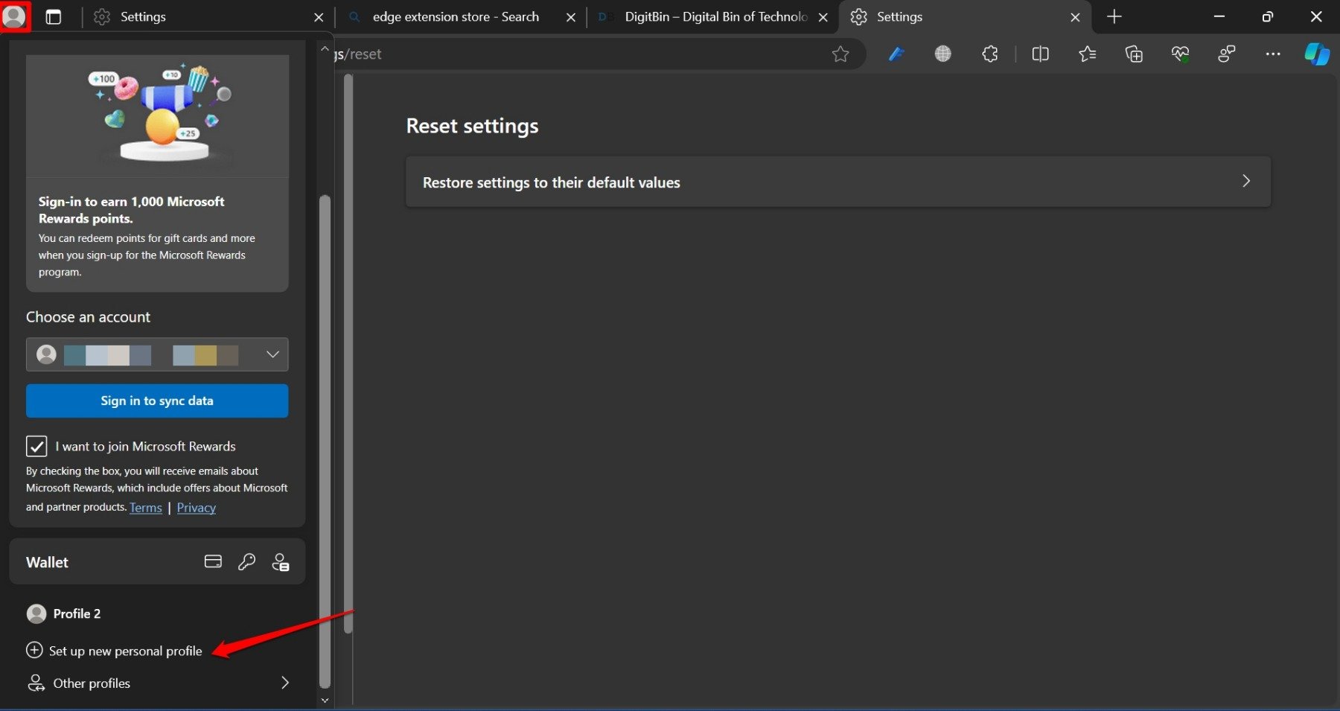1340x711 pixels.
Task: Add this page to favorites with the star
Action: (x=840, y=54)
